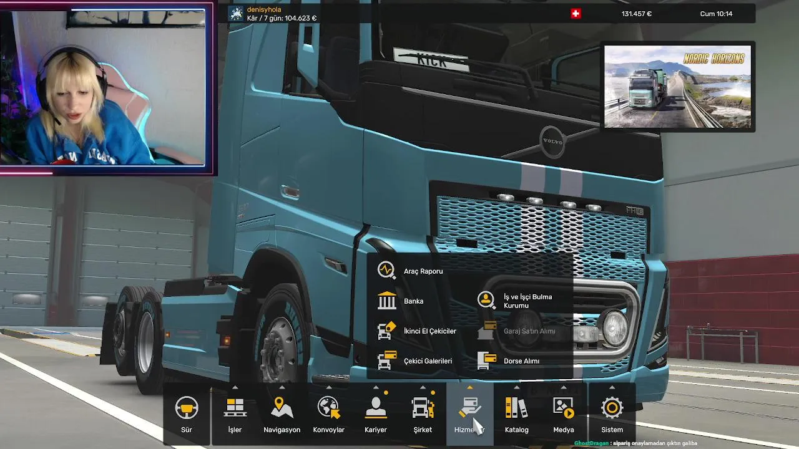The image size is (799, 449).
Task: Click the Kâr / 7 gün profit text
Action: [282, 18]
